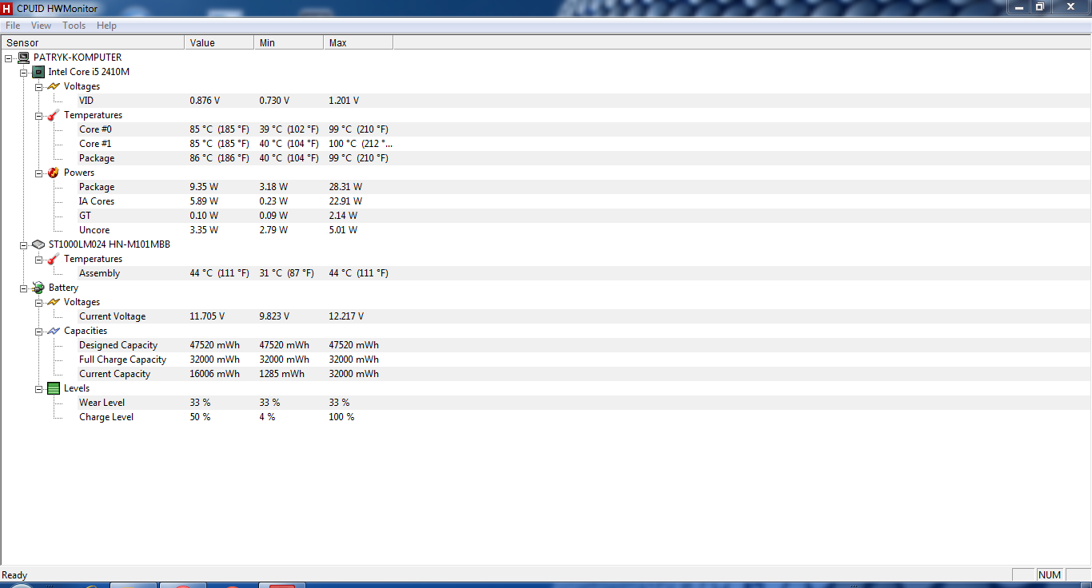Select the CPU chip icon for Intel Core i5
1092x588 pixels.
pos(38,72)
